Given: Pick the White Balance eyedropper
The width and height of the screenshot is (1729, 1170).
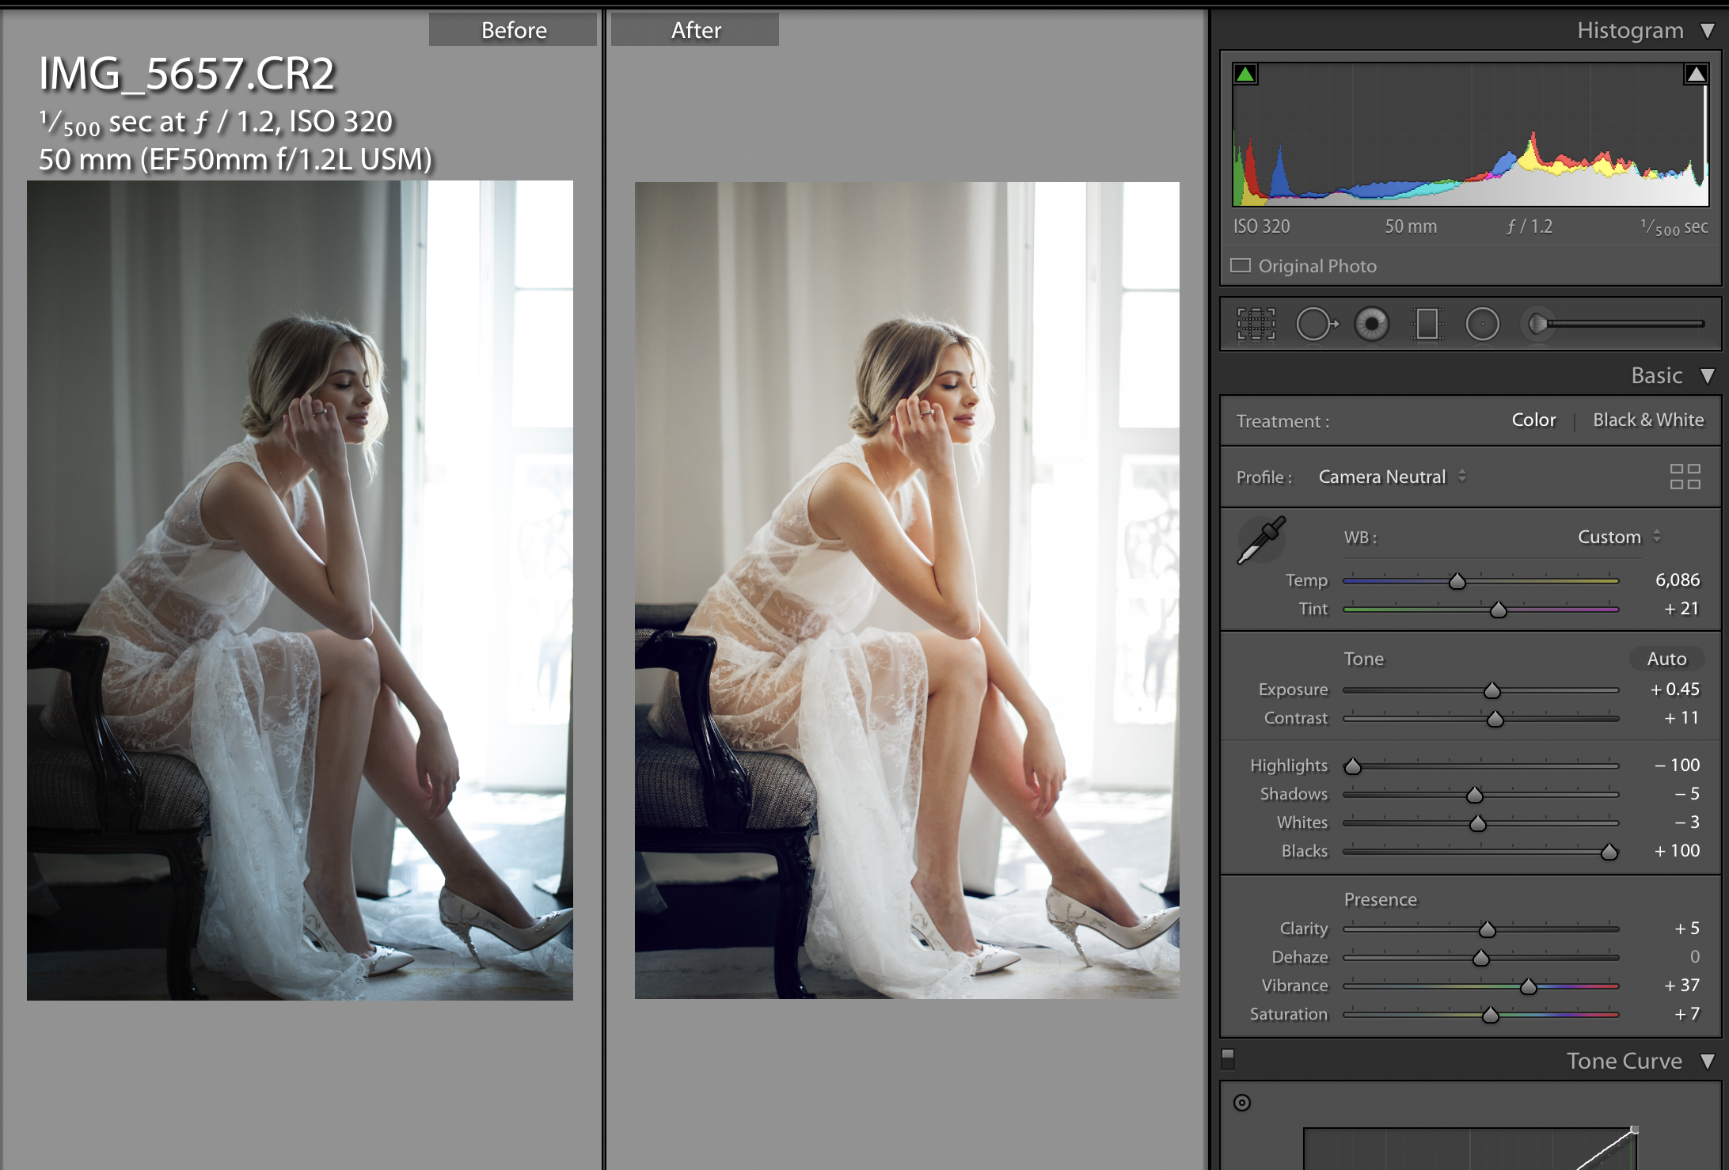Looking at the screenshot, I should tap(1261, 541).
